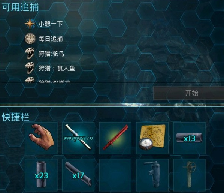
Task: Click the skull icon beside 狩猎:骇鸟
Action: point(30,54)
